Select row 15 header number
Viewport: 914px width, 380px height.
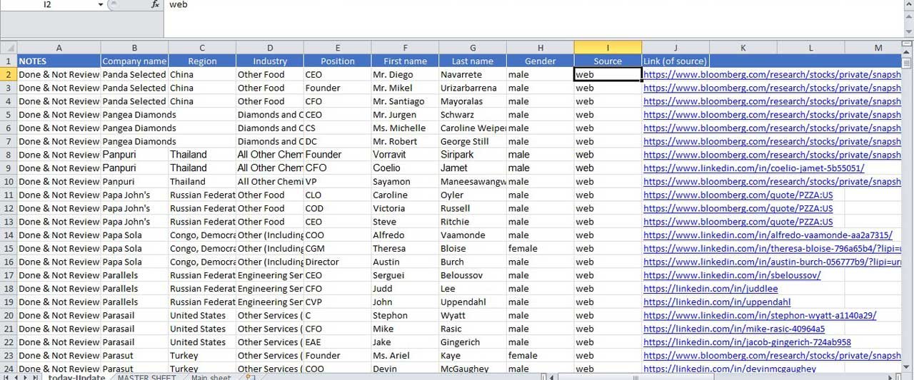coord(9,249)
